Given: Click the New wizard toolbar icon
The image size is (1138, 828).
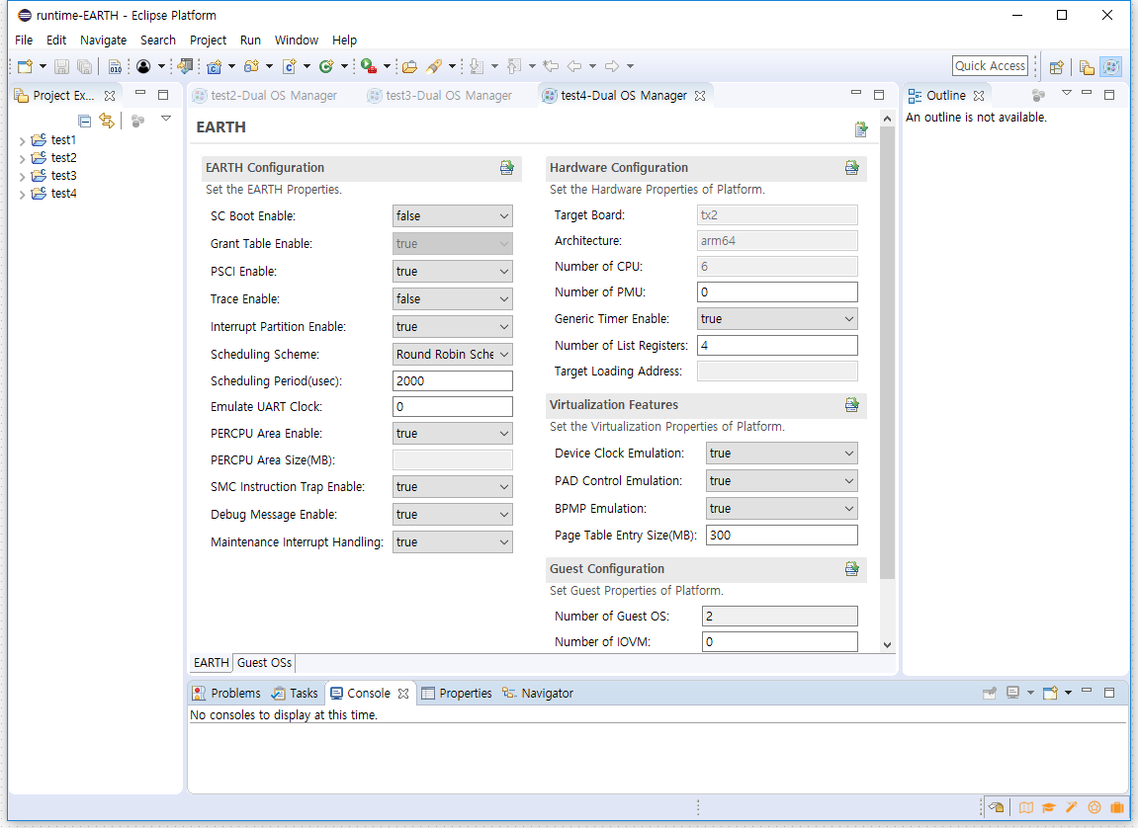Looking at the screenshot, I should tap(25, 67).
